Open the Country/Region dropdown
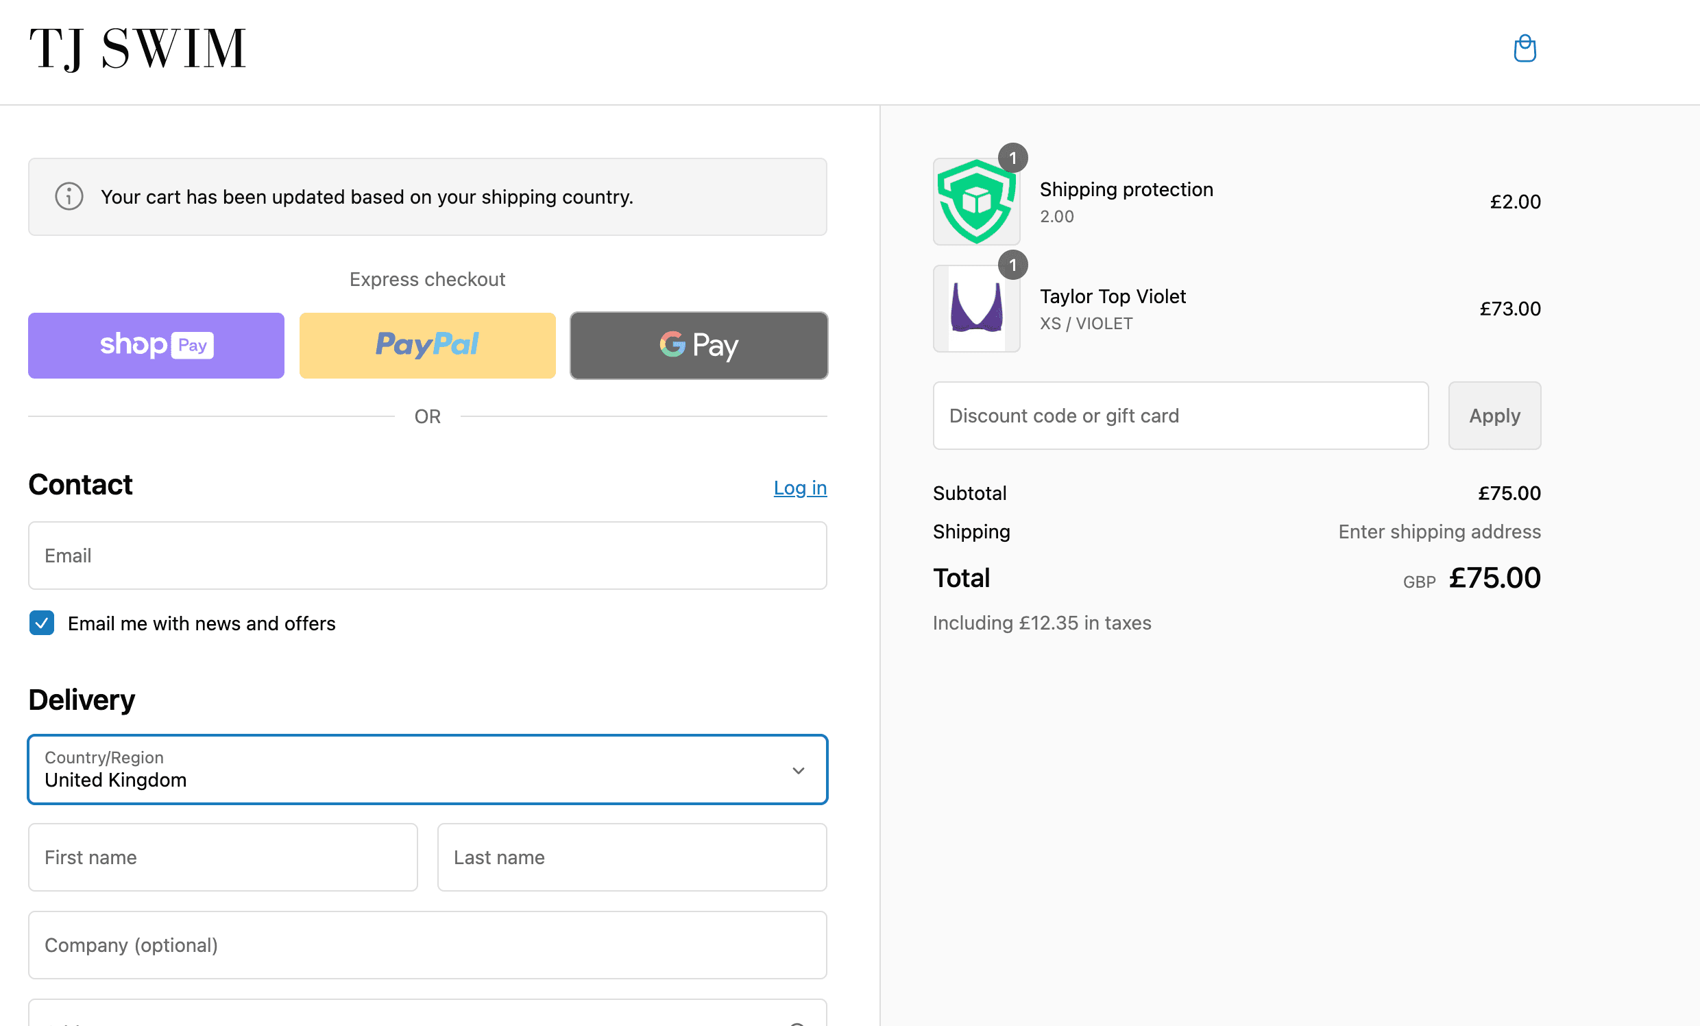Screen dimensions: 1700x1026 pyautogui.click(x=427, y=769)
